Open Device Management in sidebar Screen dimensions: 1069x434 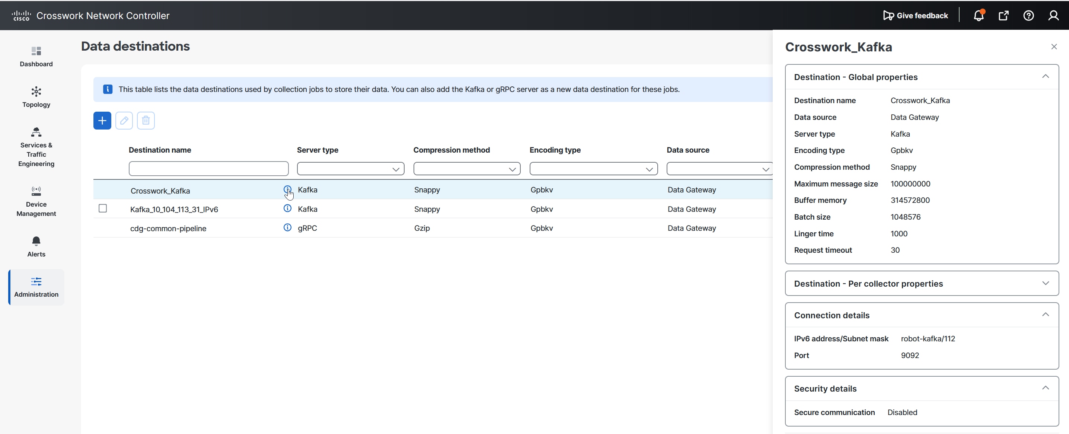(36, 201)
